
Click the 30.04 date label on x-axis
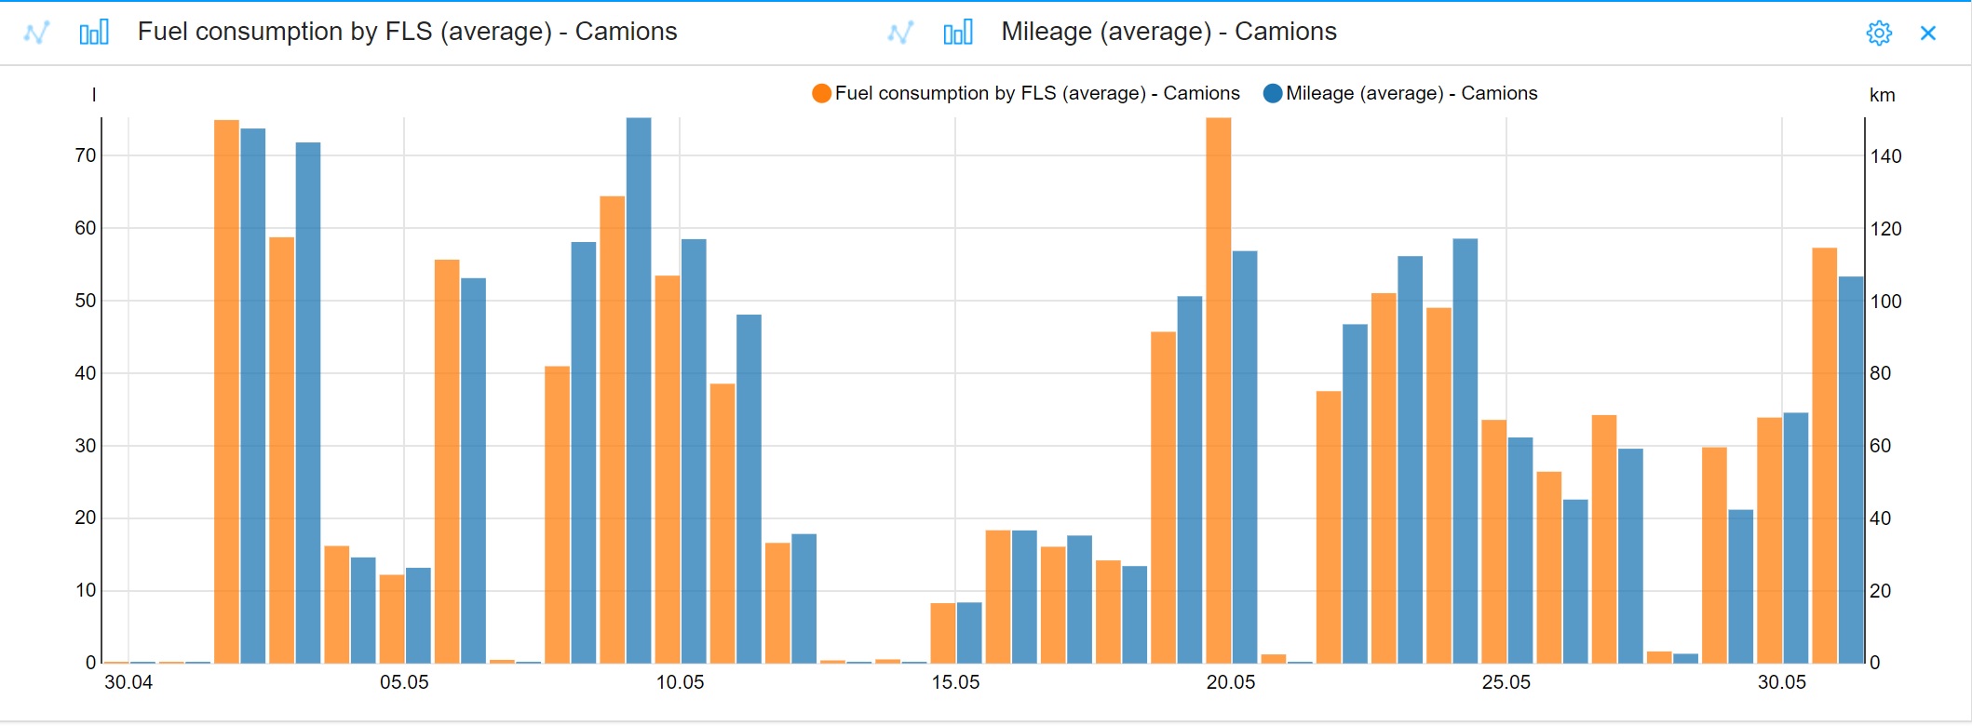pos(128,682)
